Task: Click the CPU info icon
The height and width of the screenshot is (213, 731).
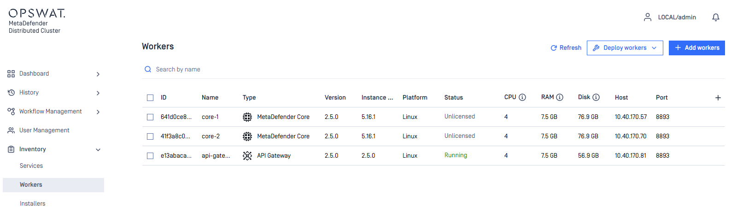Action: coord(522,97)
